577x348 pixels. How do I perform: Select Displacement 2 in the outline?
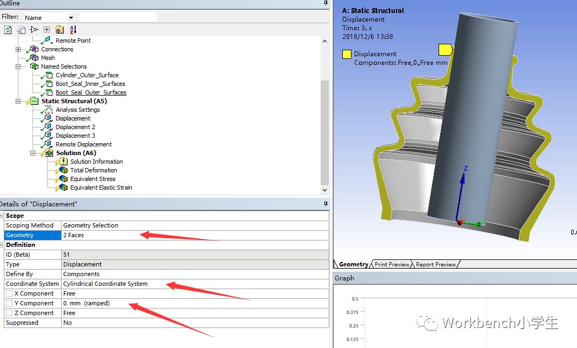(x=75, y=127)
